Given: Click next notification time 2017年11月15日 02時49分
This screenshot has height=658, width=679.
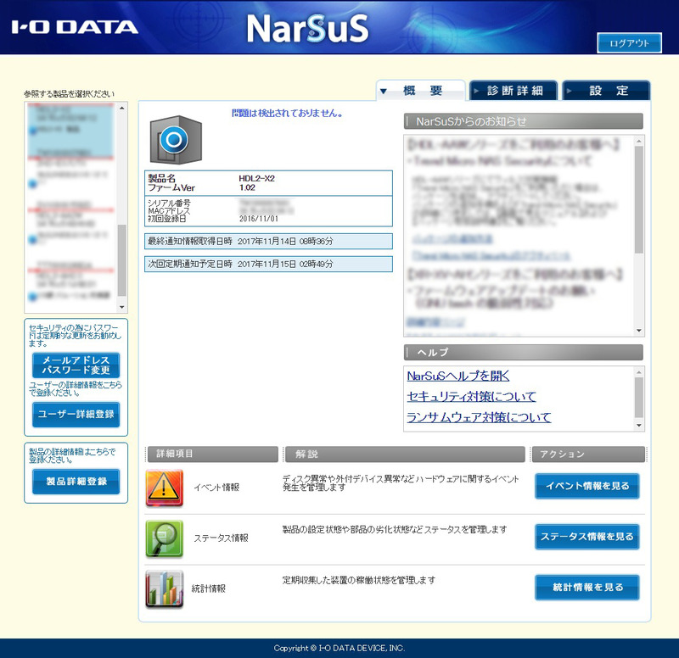Looking at the screenshot, I should 285,264.
